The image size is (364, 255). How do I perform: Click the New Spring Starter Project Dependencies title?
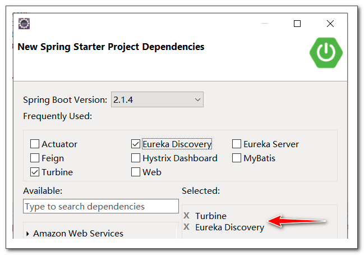(111, 47)
